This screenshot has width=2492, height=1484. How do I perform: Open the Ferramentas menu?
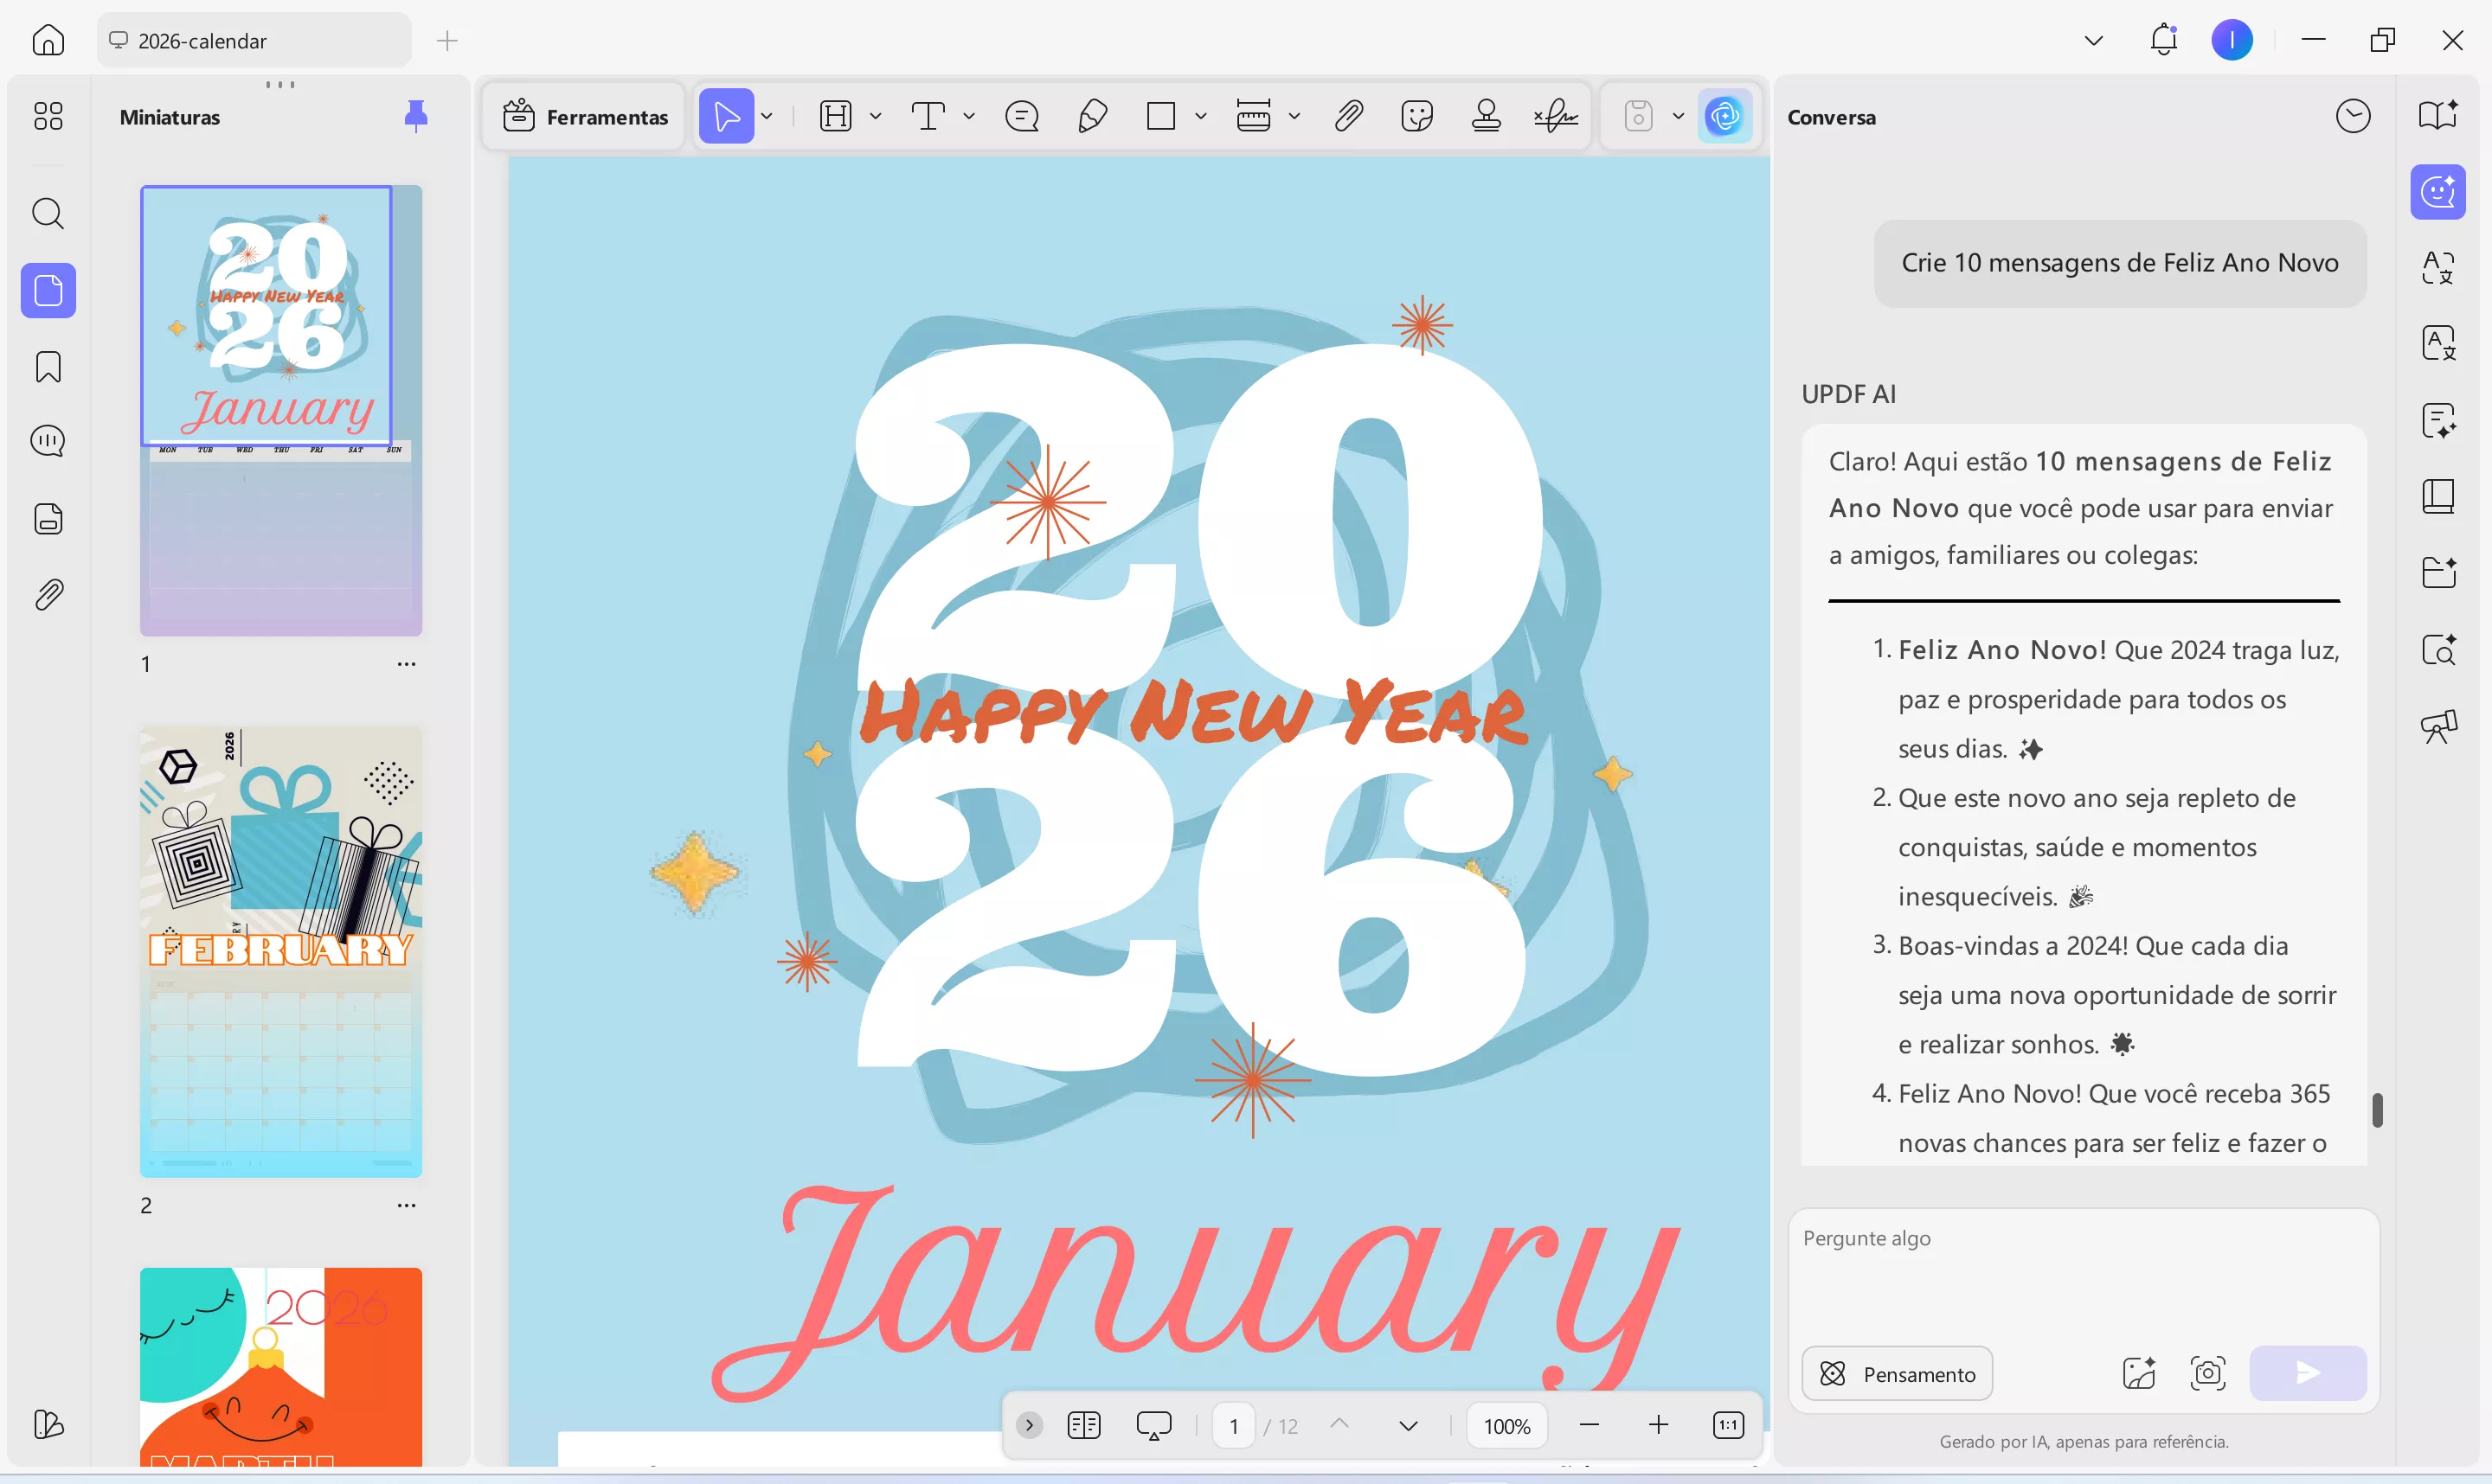585,116
